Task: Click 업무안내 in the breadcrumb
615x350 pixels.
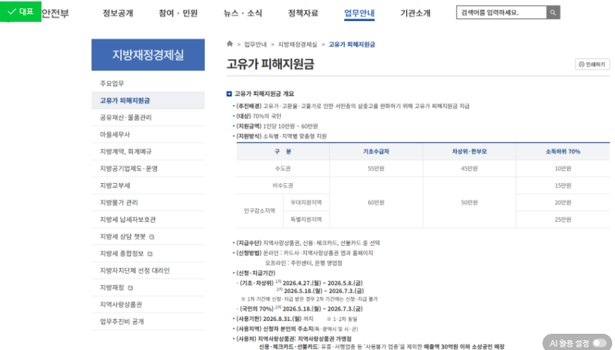Action: 255,44
